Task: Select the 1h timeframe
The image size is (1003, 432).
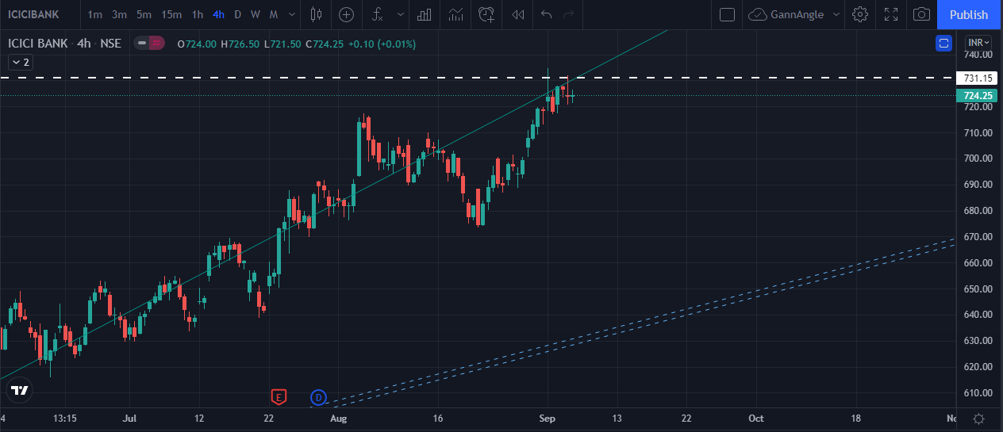Action: tap(198, 14)
